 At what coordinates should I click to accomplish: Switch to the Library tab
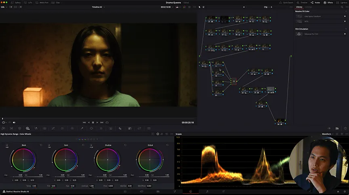point(299,7)
